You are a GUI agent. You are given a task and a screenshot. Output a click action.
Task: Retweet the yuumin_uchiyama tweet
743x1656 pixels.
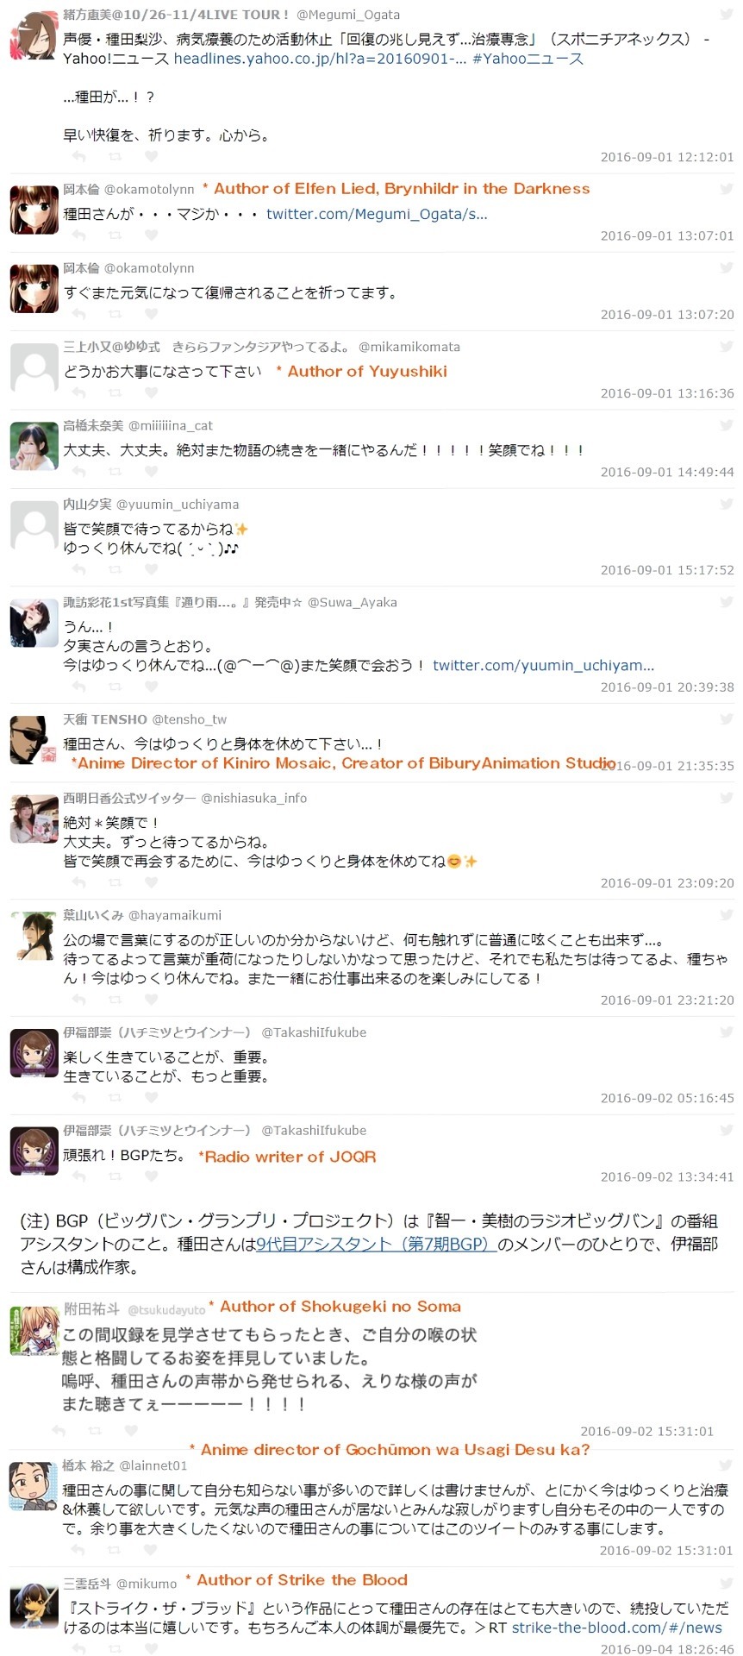(x=115, y=570)
